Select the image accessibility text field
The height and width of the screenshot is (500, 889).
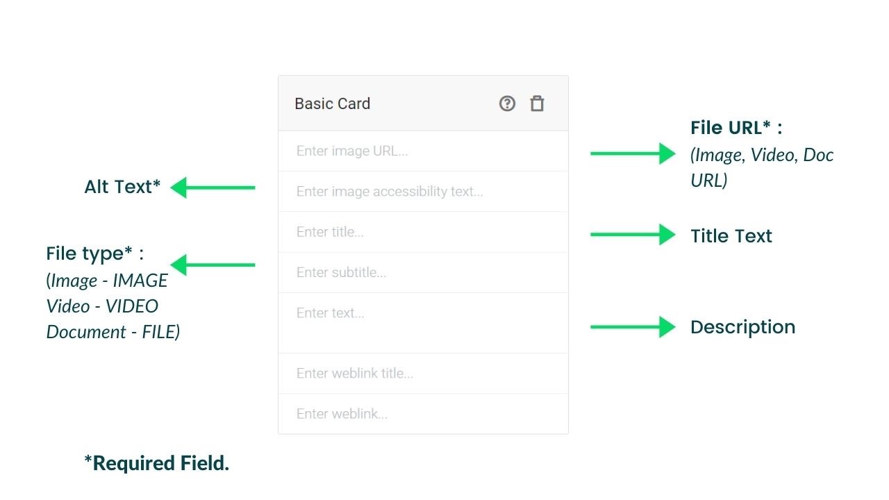423,191
